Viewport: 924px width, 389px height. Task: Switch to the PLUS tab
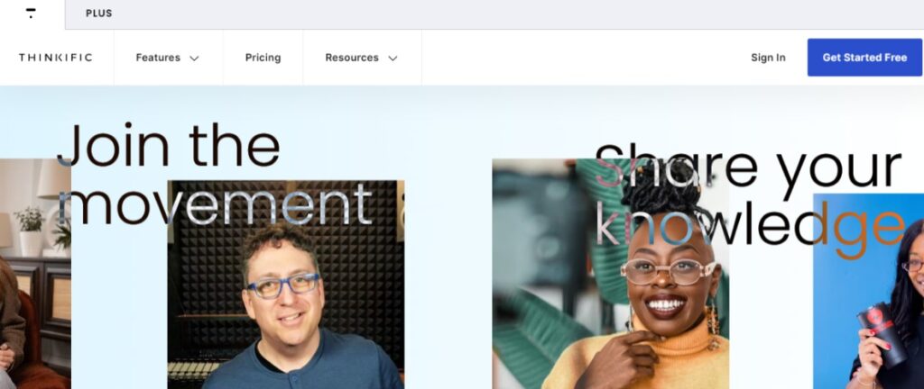click(x=99, y=14)
